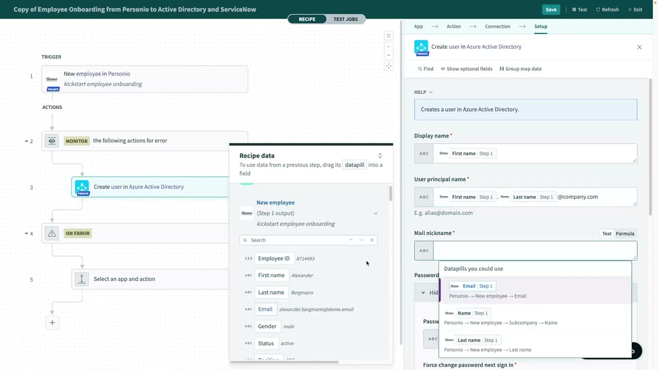Image resolution: width=658 pixels, height=370 pixels.
Task: Close the Azure Active Directory setup panel
Action: point(639,47)
